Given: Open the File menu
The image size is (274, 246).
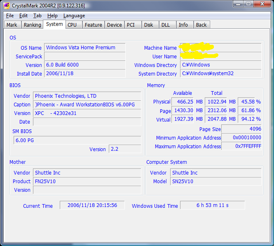Looking at the screenshot, I should (x=10, y=16).
